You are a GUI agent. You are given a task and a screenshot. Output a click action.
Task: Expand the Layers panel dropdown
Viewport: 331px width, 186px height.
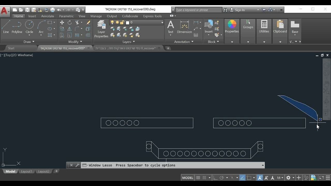(x=129, y=42)
